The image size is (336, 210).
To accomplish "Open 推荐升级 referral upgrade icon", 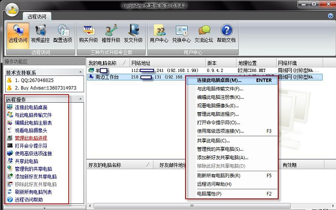I will 111,34.
